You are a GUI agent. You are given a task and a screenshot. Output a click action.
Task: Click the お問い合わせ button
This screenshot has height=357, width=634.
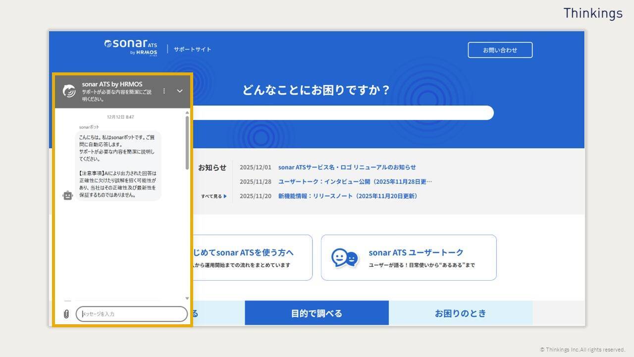[500, 50]
